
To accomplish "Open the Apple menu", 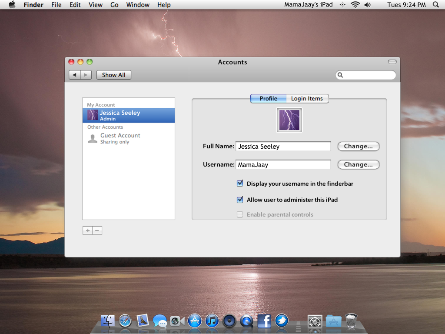I will (x=12, y=5).
